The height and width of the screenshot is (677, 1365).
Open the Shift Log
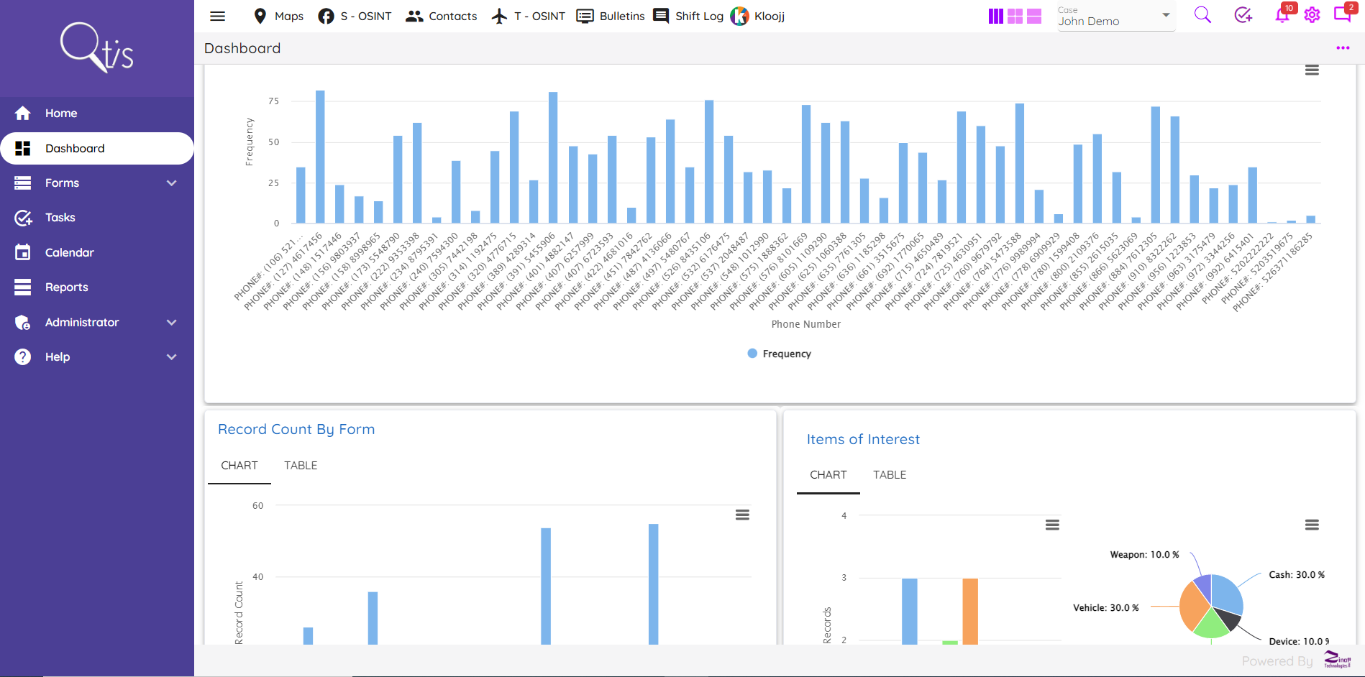(688, 16)
